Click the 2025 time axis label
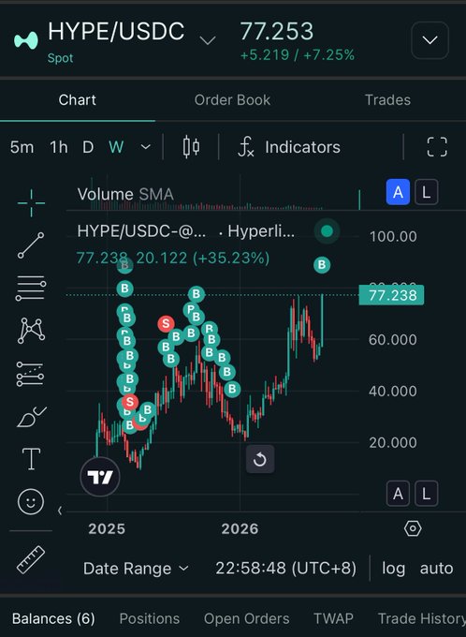Image resolution: width=466 pixels, height=637 pixels. coord(107,528)
